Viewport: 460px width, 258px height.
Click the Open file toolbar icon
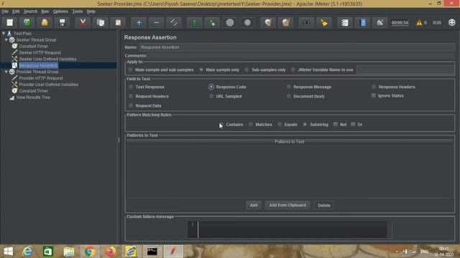pyautogui.click(x=45, y=22)
